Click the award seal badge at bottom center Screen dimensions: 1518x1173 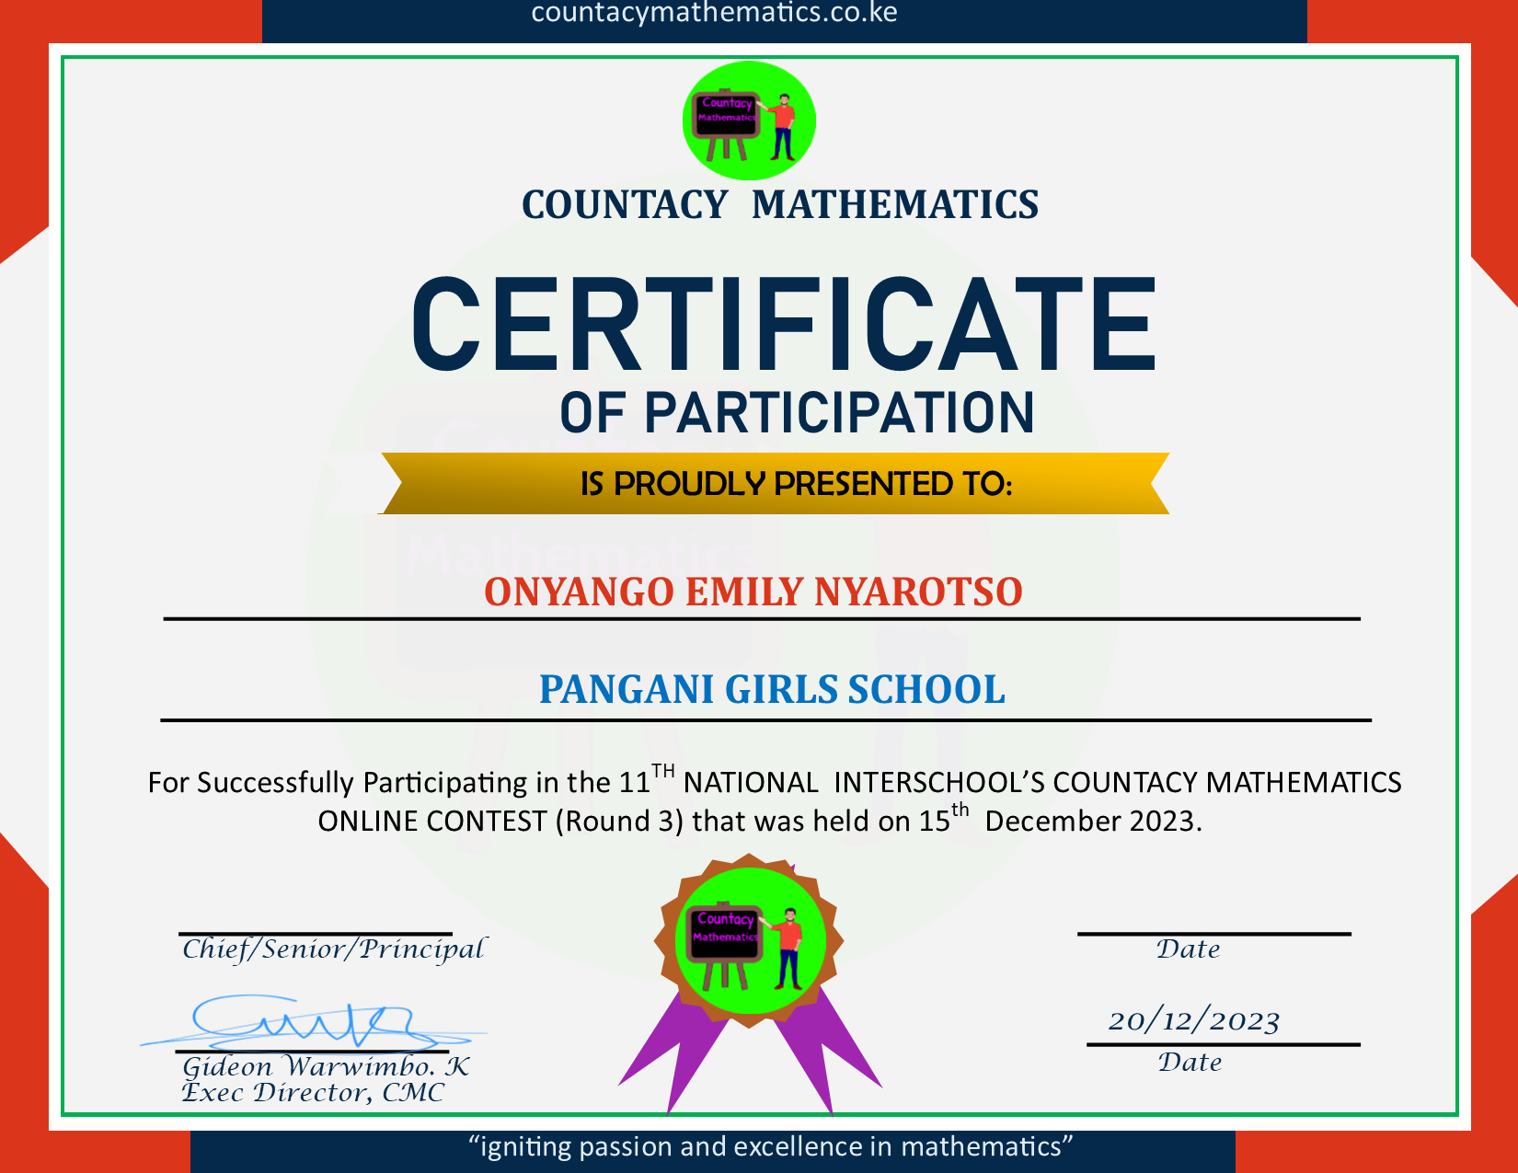[x=749, y=941]
